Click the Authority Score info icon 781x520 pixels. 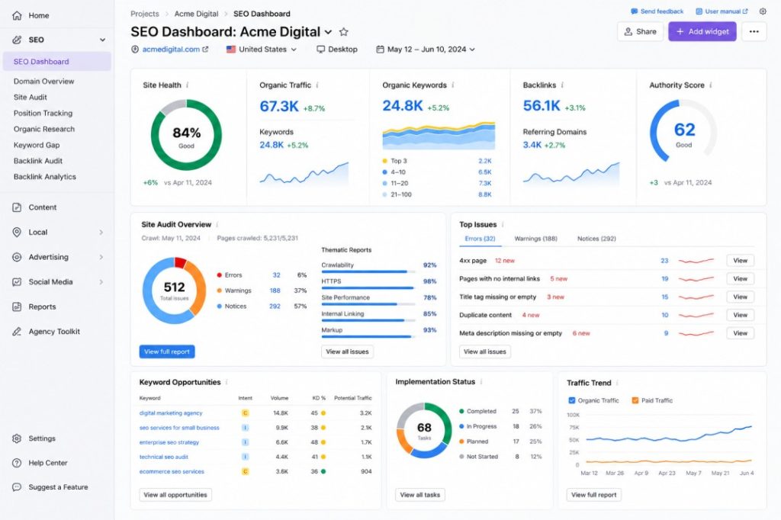(711, 85)
